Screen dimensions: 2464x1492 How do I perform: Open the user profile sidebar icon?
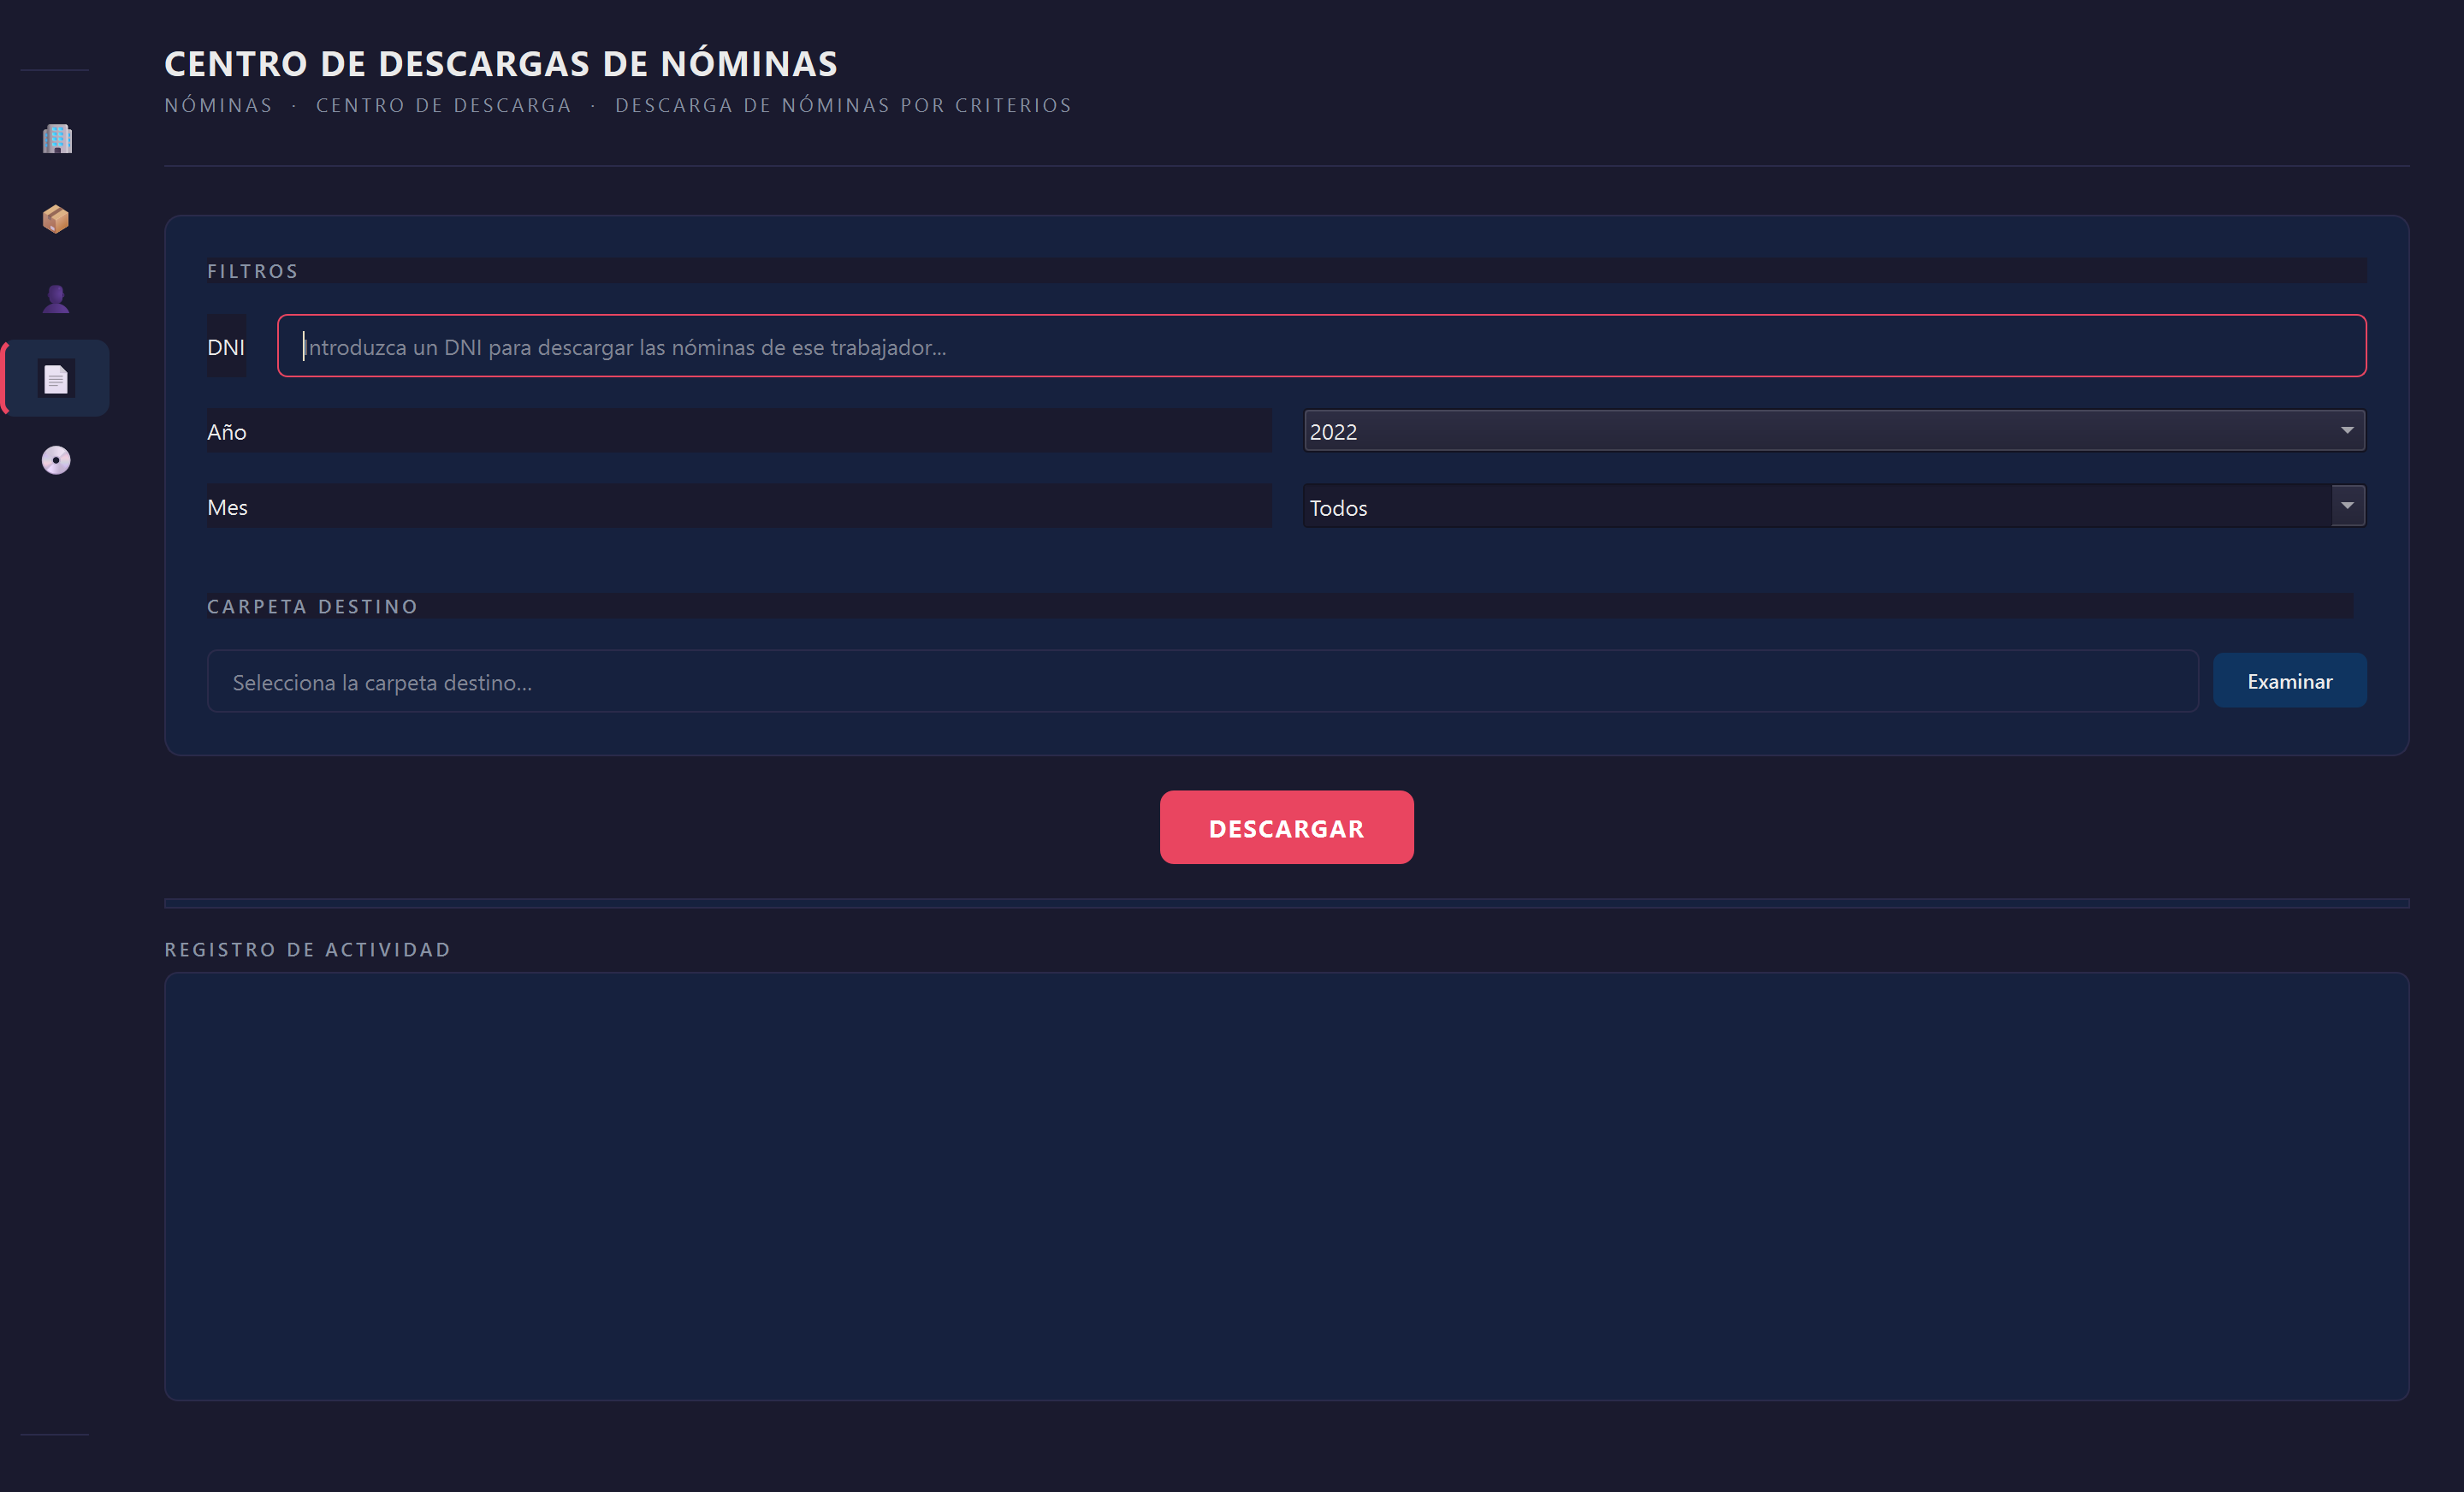(56, 299)
